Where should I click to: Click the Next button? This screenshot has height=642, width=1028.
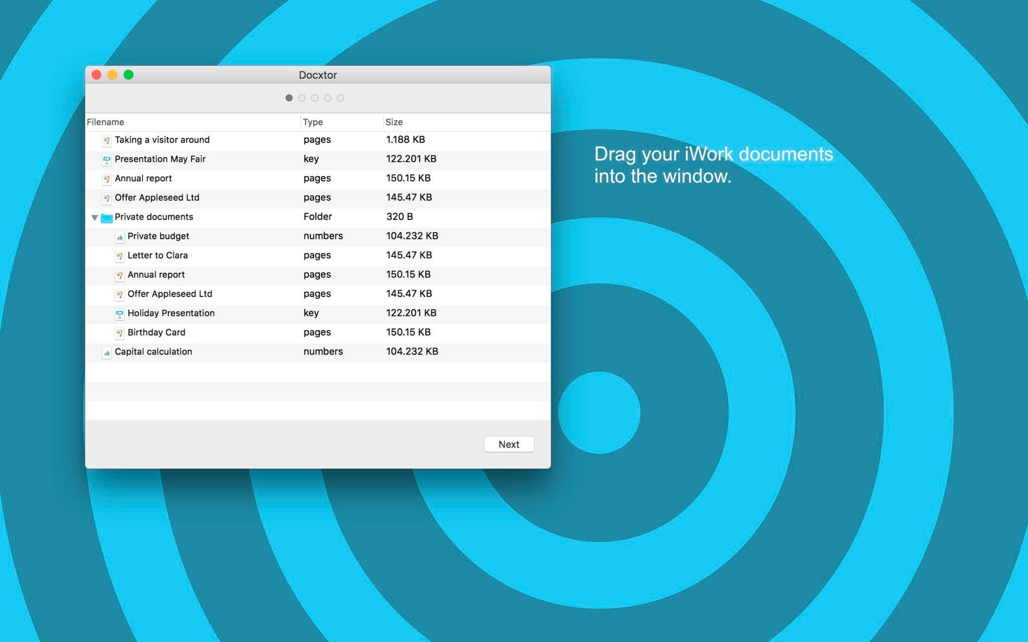pyautogui.click(x=509, y=444)
